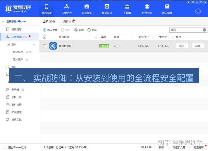
Task: Click 浏览 button for 爱思极速版
Action: coord(182,46)
